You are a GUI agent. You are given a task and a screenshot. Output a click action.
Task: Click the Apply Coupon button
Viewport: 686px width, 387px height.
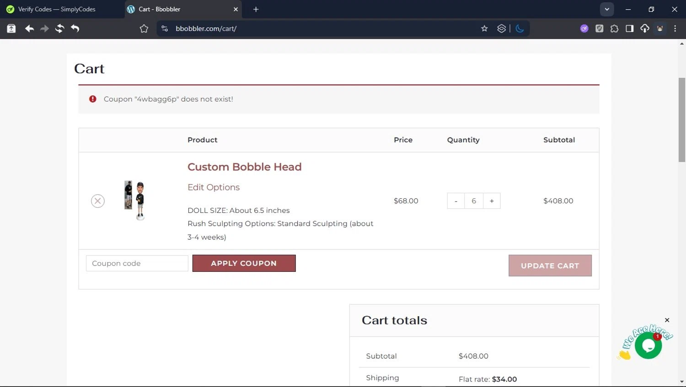pos(244,263)
